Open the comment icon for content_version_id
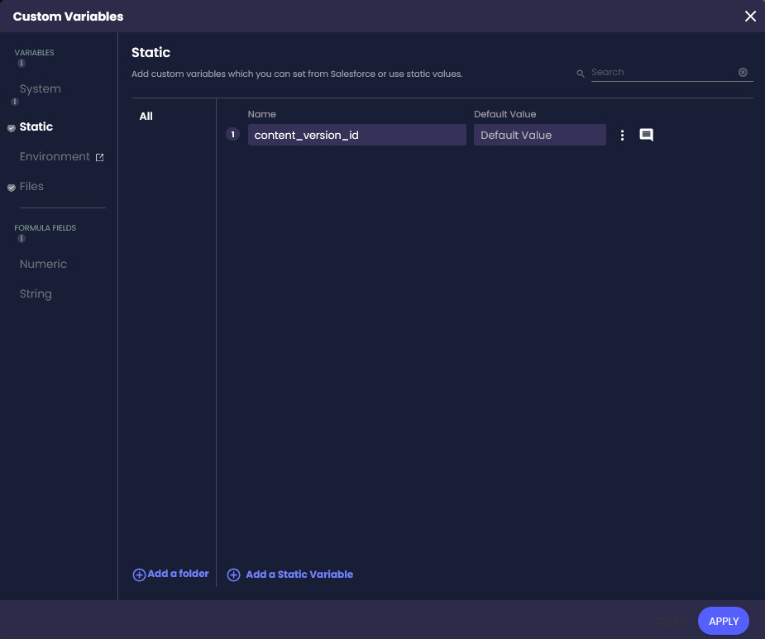 [x=646, y=135]
